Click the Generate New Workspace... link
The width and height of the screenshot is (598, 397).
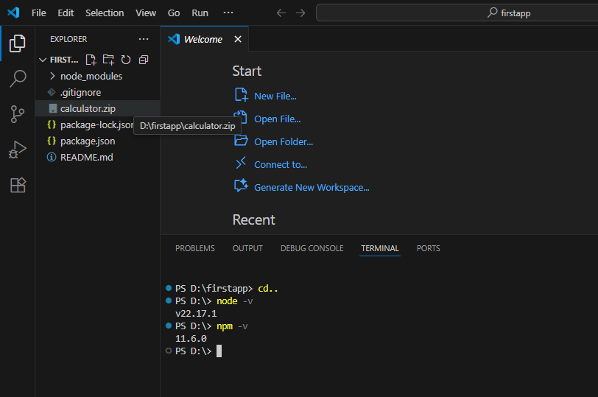(x=312, y=188)
